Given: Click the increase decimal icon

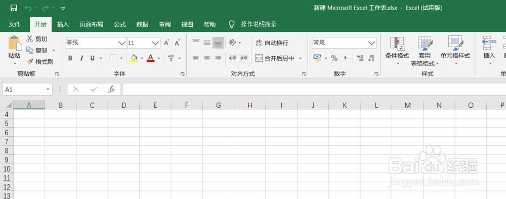Looking at the screenshot, I should pos(360,58).
